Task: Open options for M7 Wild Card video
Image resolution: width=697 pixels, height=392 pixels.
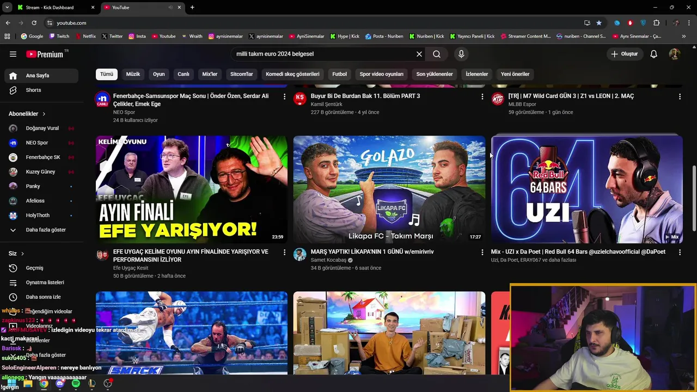Action: click(680, 96)
